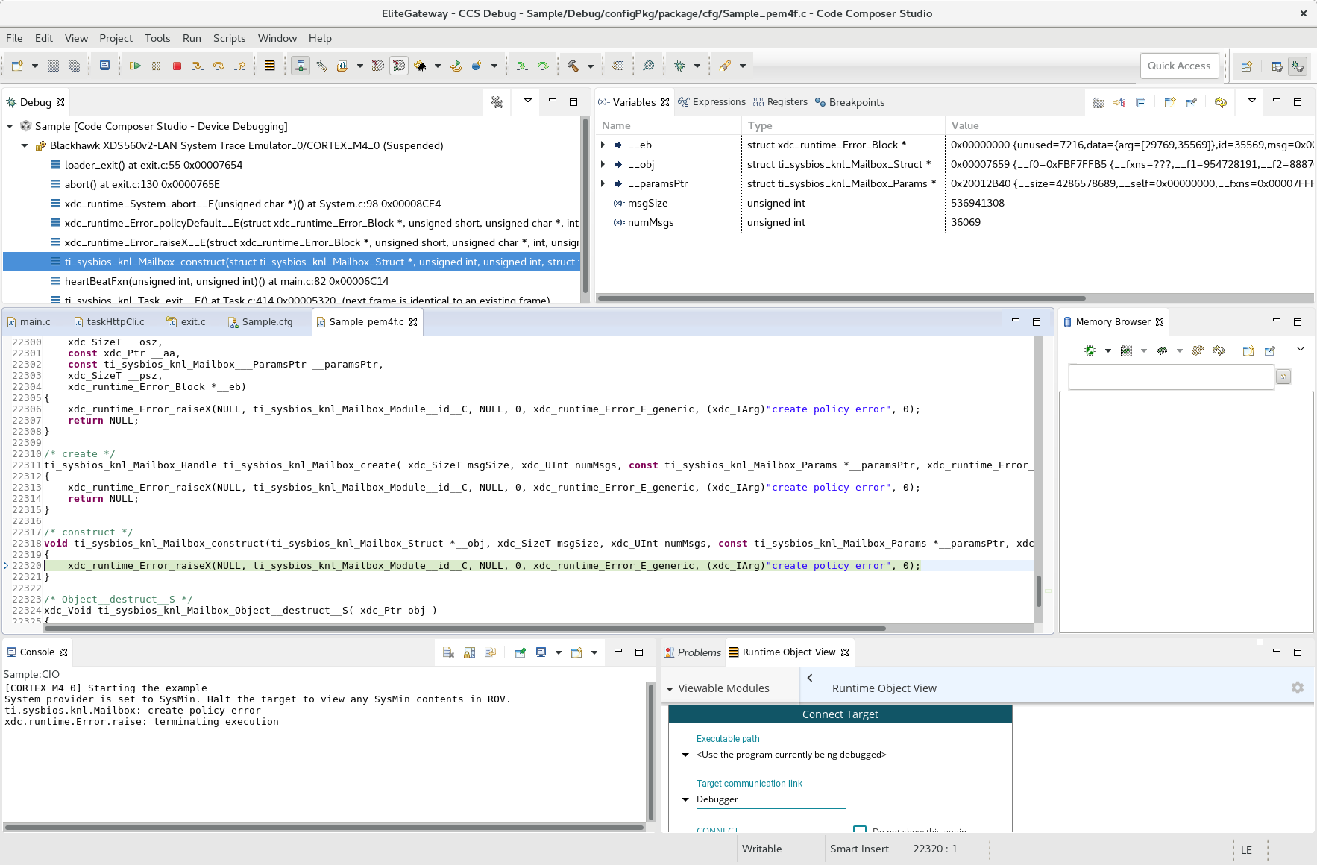
Task: Click the Memory Browser address input field
Action: click(1171, 377)
